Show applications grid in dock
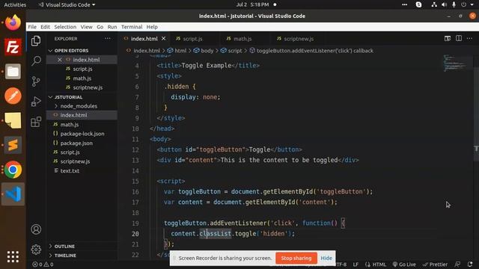Screen dimensions: 479x269 coord(13,257)
